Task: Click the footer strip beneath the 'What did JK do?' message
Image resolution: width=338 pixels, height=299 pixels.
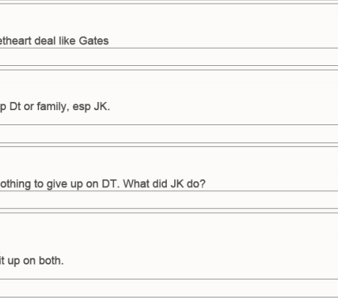Action: coord(169,200)
